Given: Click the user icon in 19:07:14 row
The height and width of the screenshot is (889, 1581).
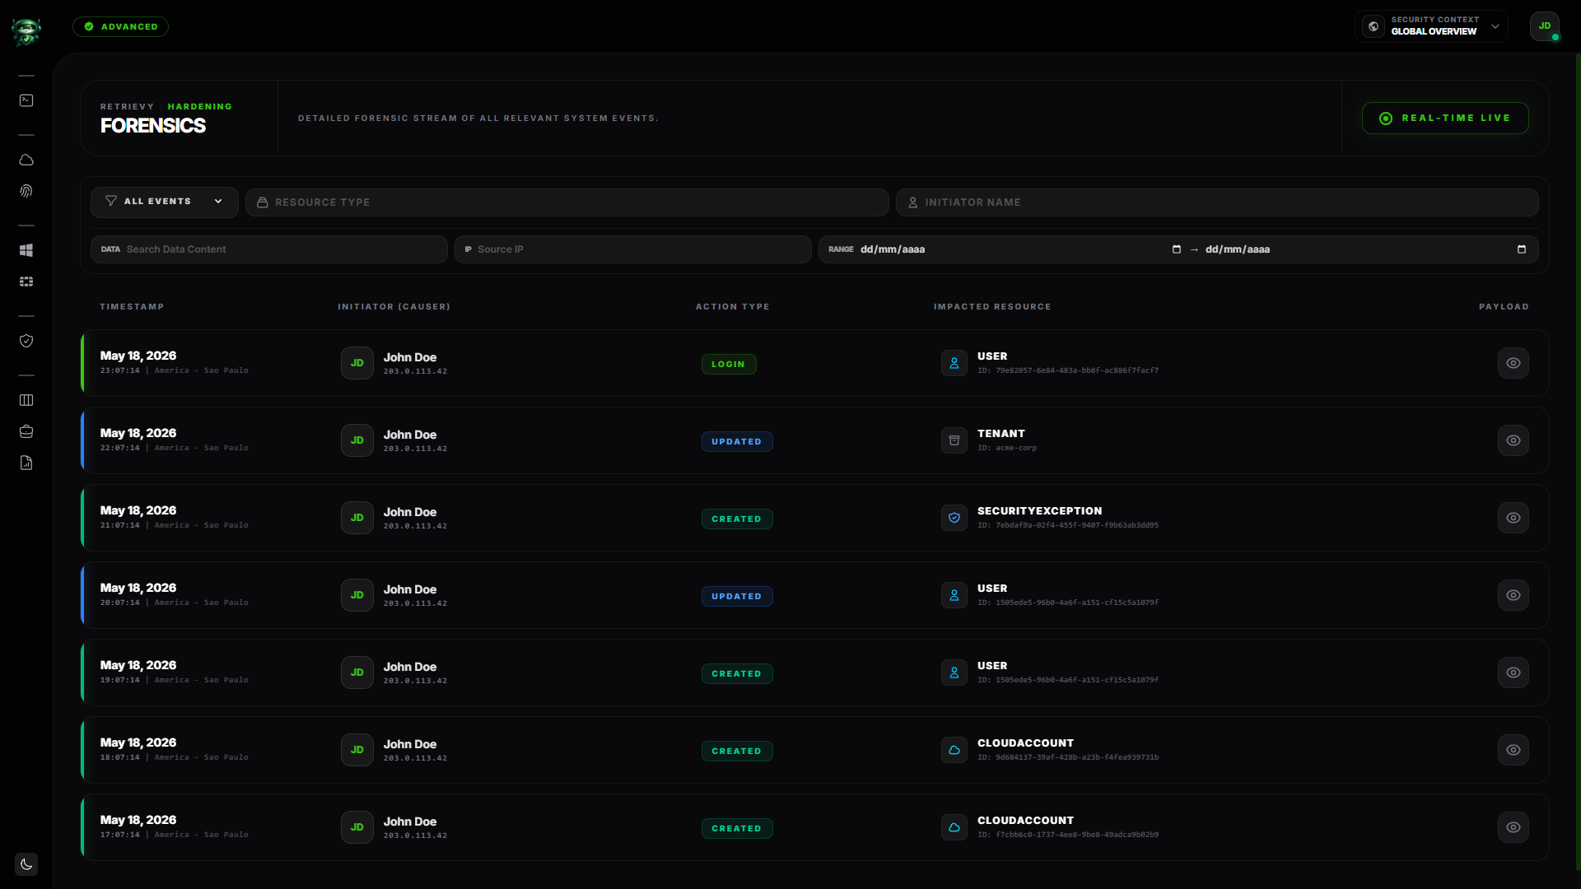Looking at the screenshot, I should [954, 673].
